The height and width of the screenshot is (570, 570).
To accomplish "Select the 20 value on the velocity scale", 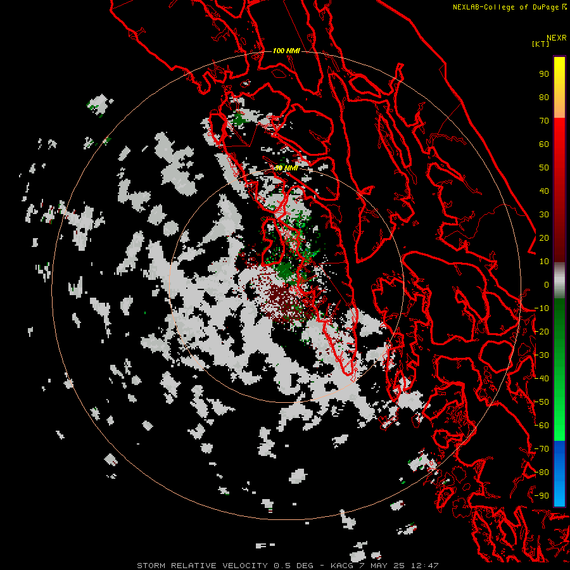I will pos(544,237).
